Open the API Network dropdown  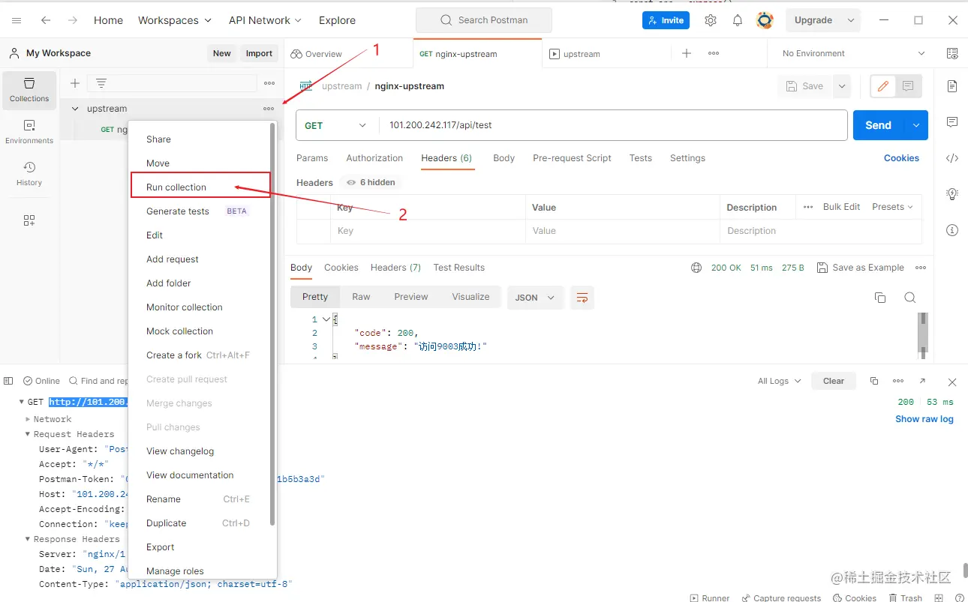tap(266, 20)
